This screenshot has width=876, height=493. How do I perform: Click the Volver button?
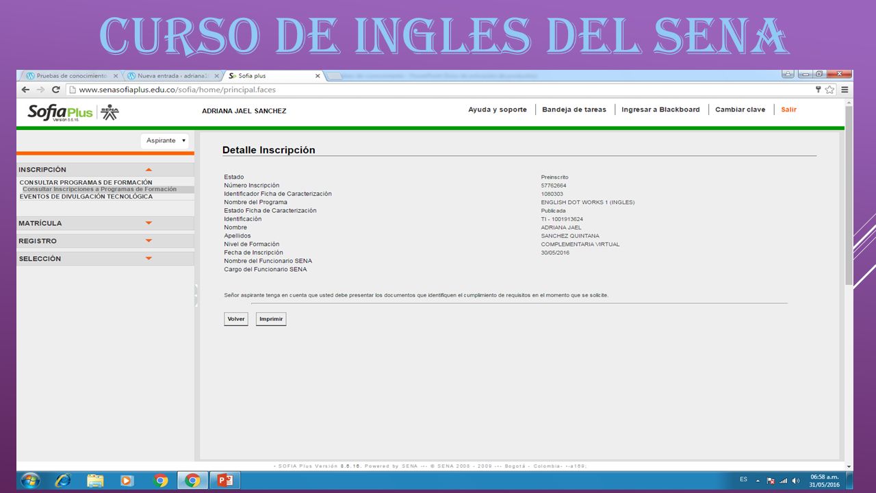236,319
